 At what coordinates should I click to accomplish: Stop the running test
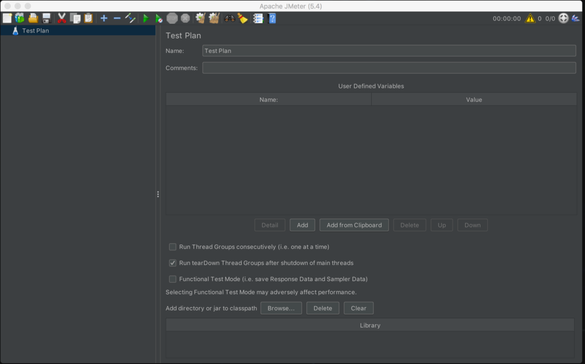click(172, 18)
